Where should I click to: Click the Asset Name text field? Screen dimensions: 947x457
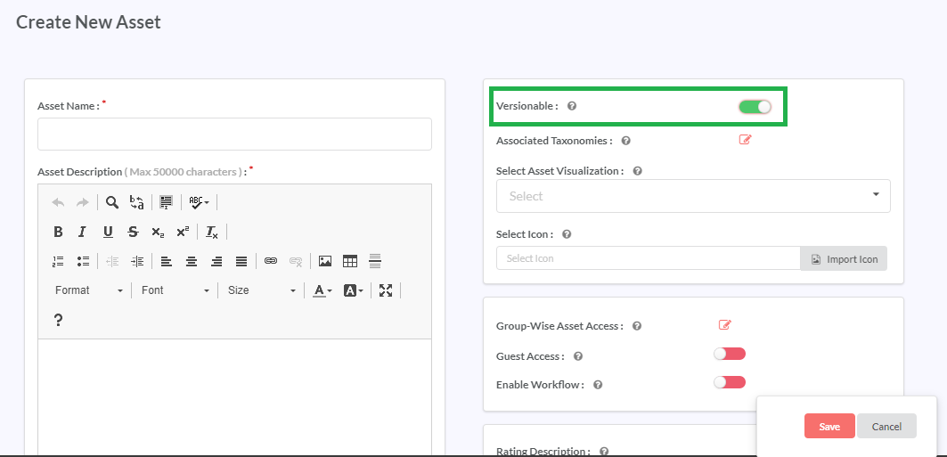[x=234, y=134]
